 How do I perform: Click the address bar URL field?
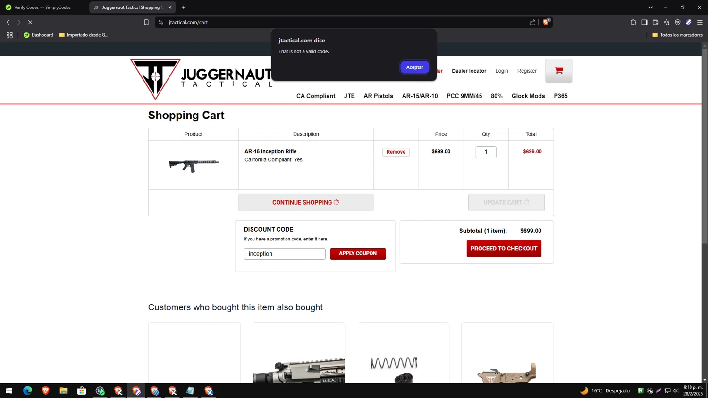(x=347, y=22)
